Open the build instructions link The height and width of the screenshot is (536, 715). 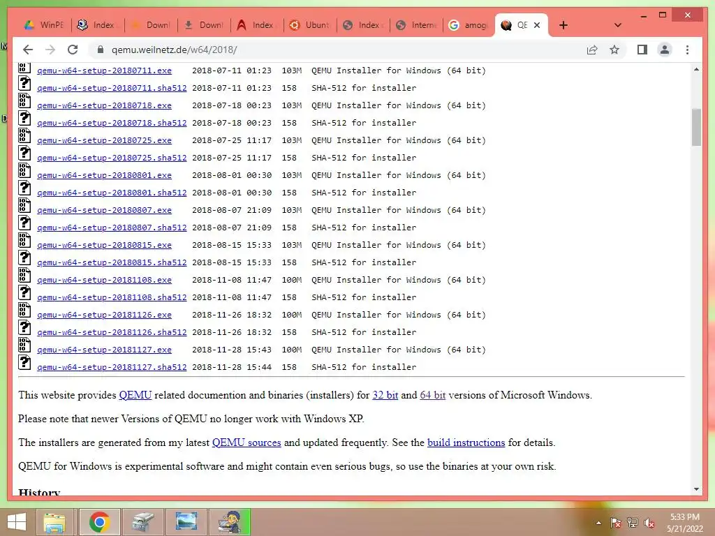(x=466, y=442)
